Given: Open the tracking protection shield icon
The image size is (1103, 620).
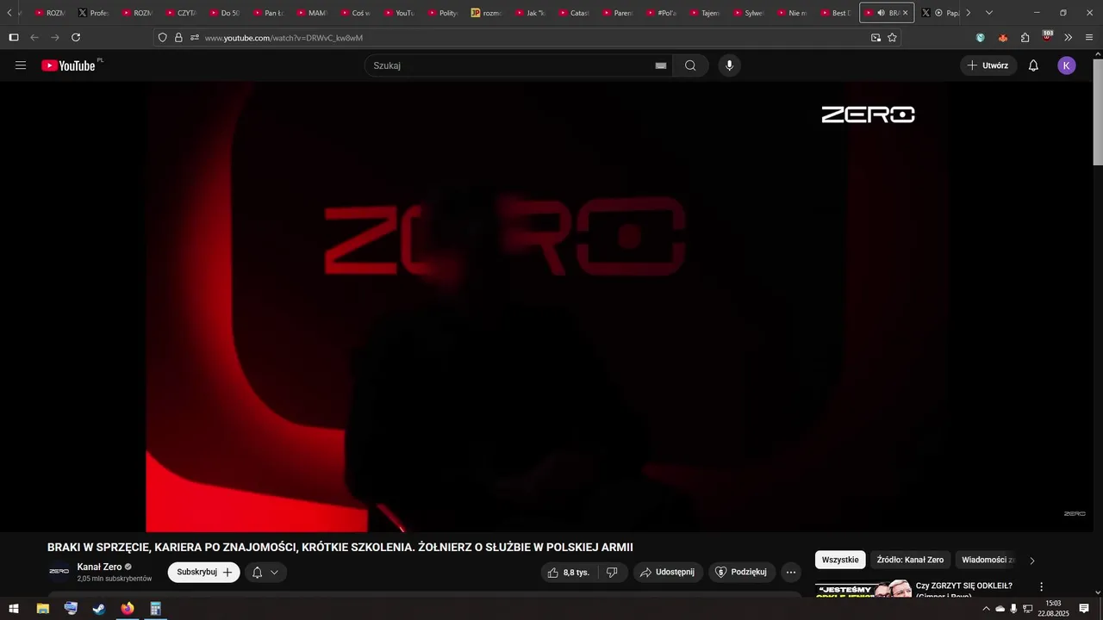Looking at the screenshot, I should point(162,38).
